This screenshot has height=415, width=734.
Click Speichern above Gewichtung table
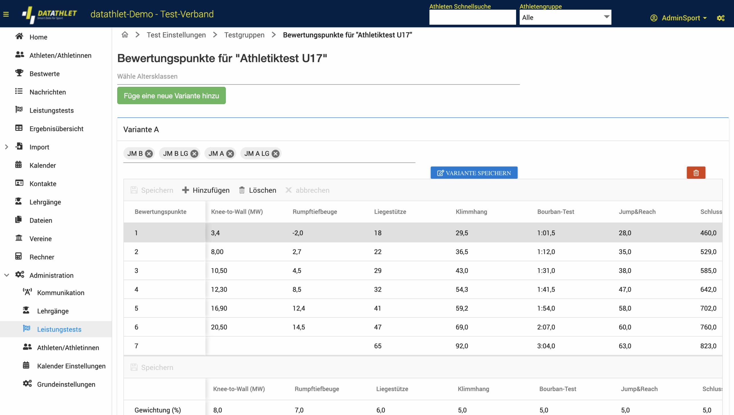point(152,367)
